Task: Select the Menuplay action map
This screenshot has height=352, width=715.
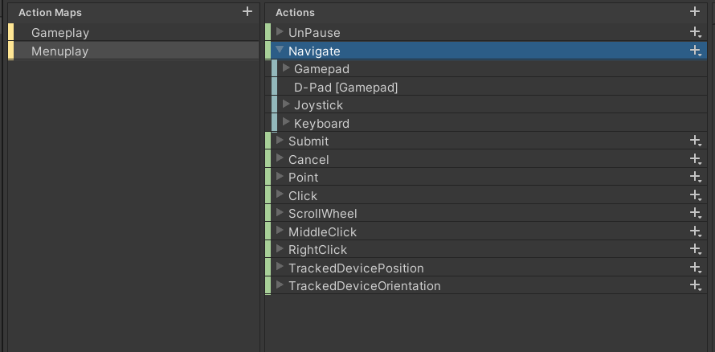Action: point(60,51)
